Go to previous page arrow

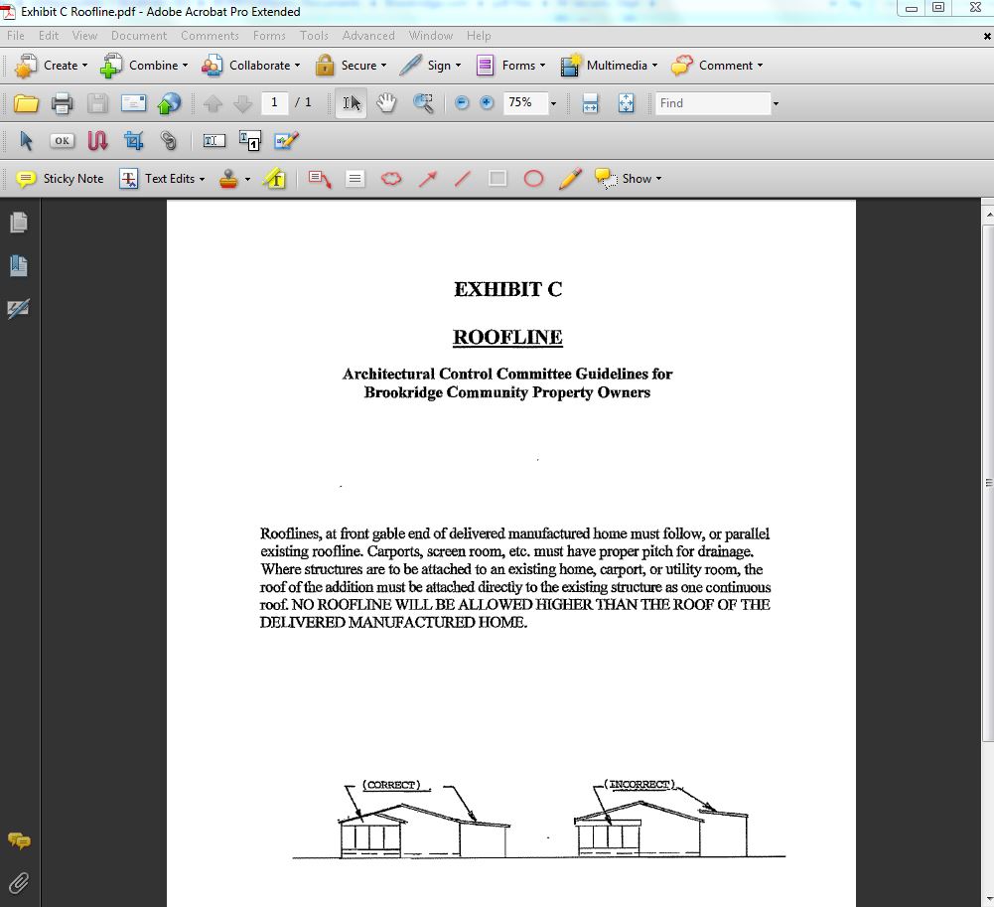click(x=213, y=103)
